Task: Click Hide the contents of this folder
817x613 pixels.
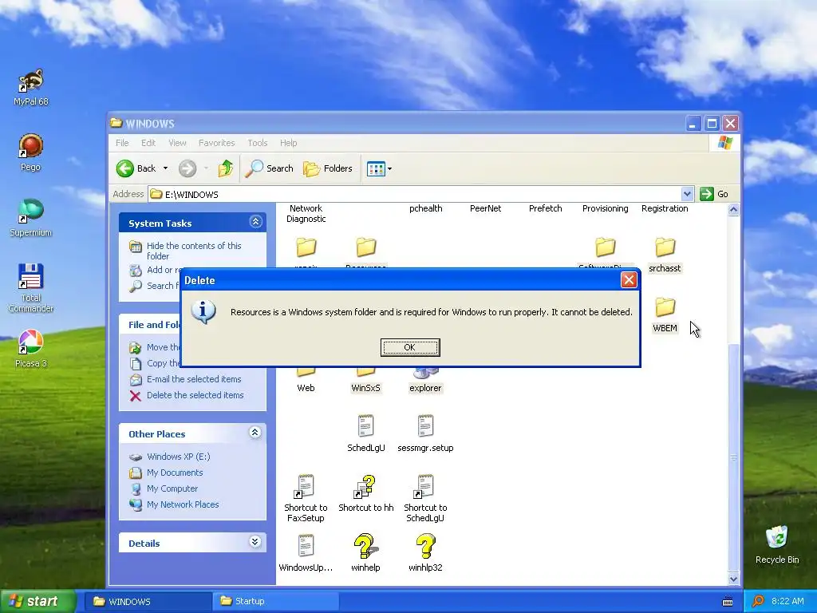Action: coord(194,251)
